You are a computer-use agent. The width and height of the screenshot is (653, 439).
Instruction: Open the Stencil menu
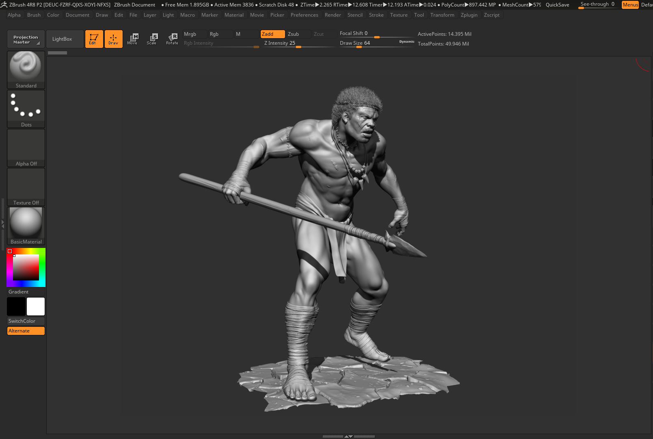point(355,15)
